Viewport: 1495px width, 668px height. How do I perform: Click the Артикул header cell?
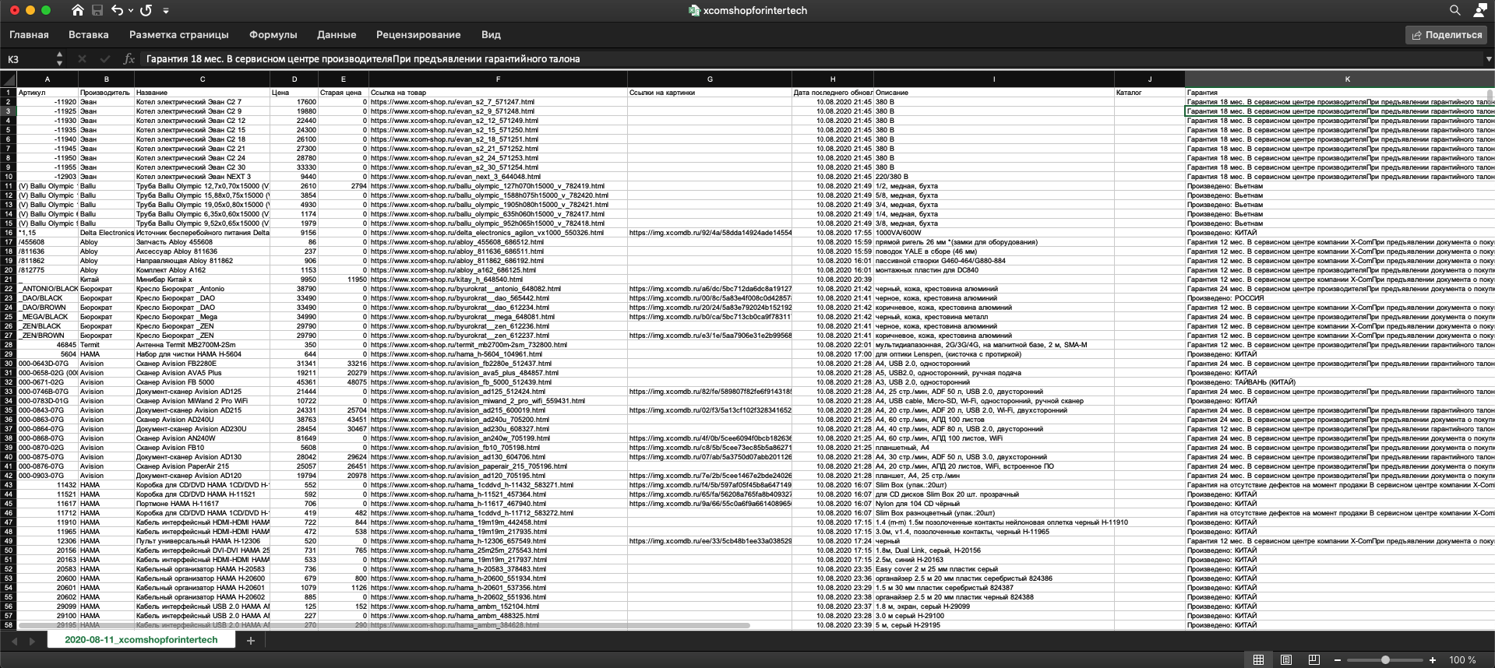(x=48, y=93)
